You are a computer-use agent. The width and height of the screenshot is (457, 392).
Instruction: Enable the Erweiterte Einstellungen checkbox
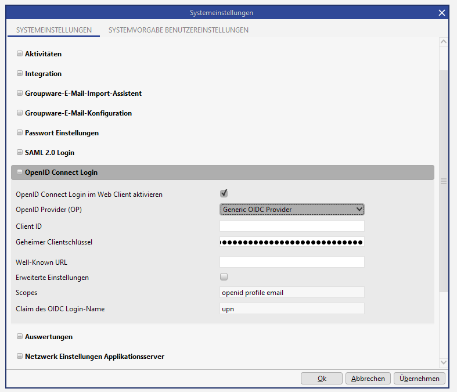(x=224, y=277)
